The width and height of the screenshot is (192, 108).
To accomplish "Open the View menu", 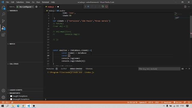I will [28, 2].
